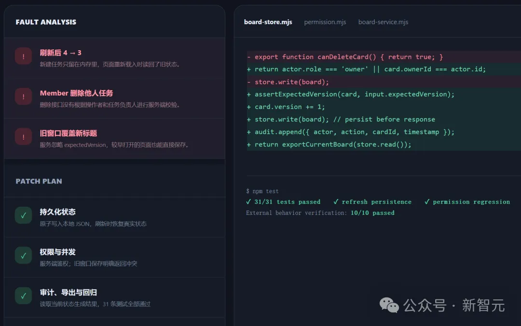Image resolution: width=521 pixels, height=326 pixels.
Task: Click the description mentioning expectedVersion
Action: (x=115, y=145)
